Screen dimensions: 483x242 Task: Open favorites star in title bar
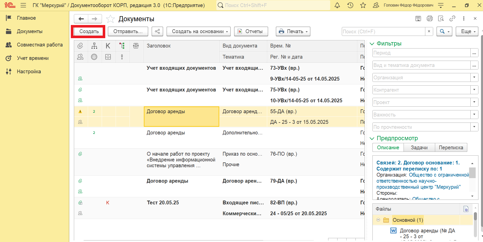coord(363,5)
